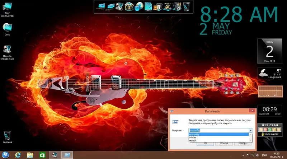Change the ENG input language
The width and height of the screenshot is (287, 159).
[x=264, y=155]
